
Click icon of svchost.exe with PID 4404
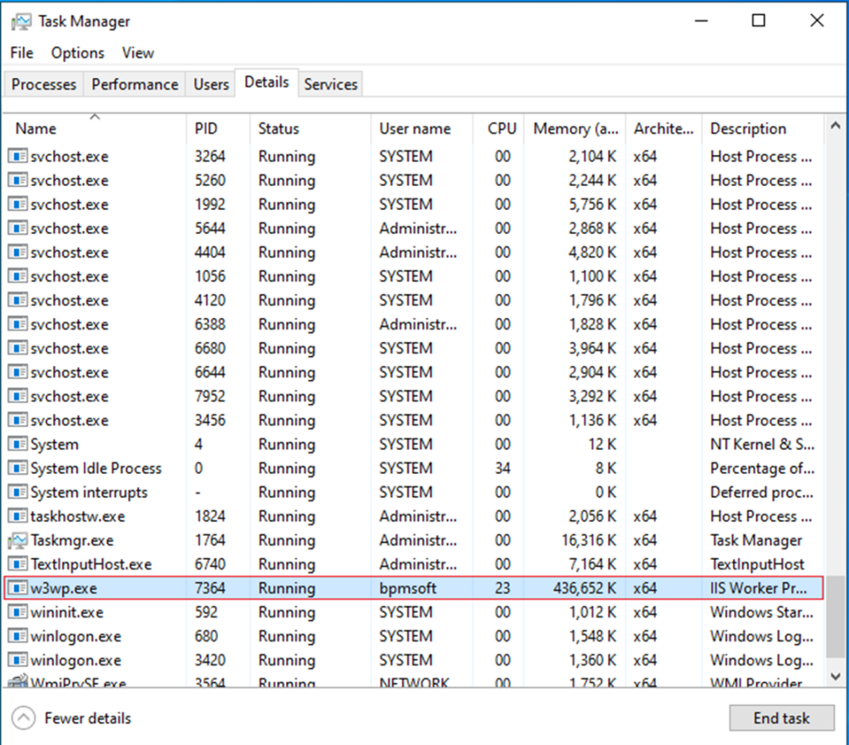tap(17, 252)
